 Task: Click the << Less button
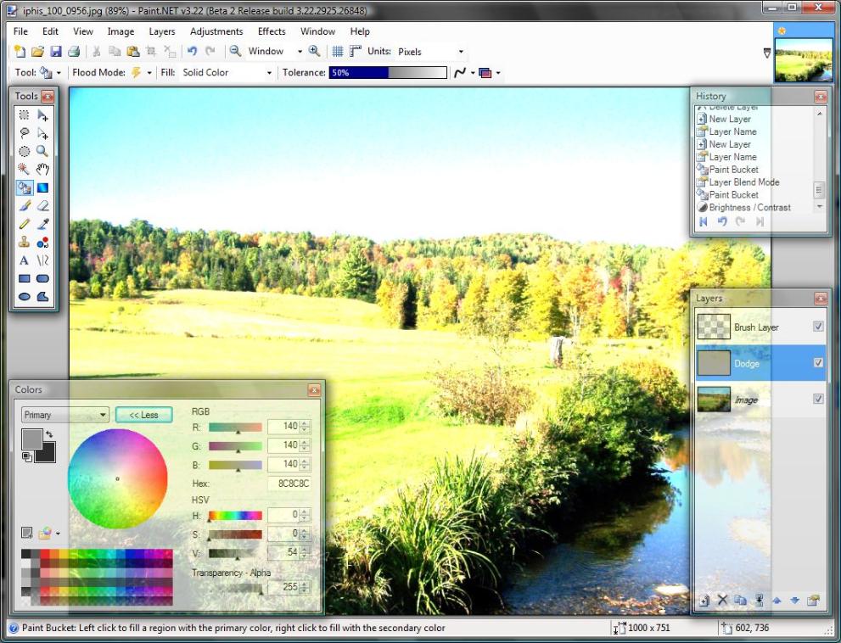(x=143, y=415)
